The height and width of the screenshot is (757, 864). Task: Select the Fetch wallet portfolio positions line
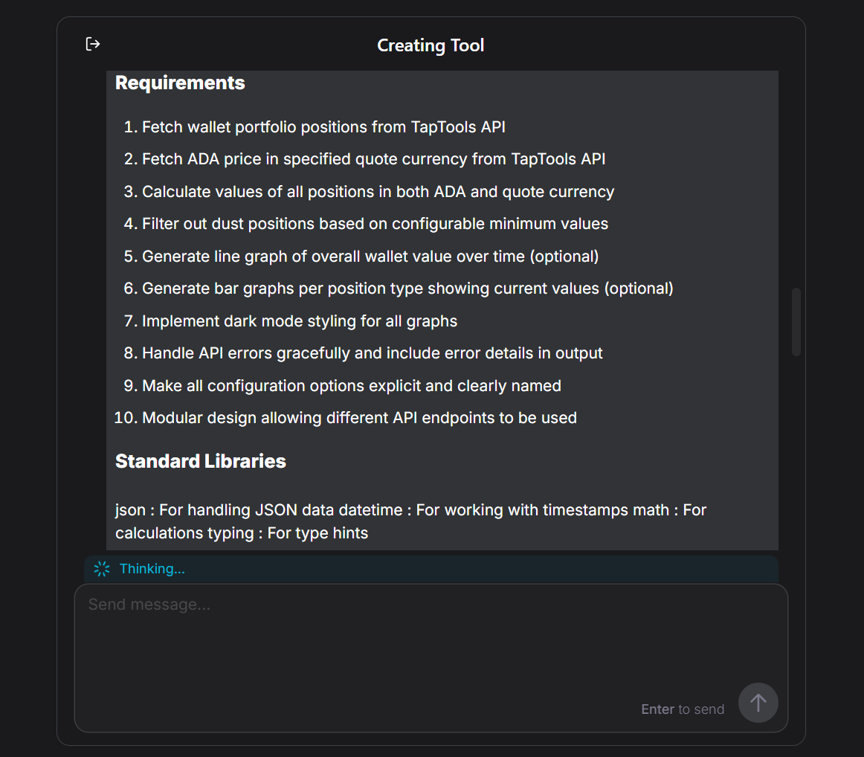[x=323, y=127]
